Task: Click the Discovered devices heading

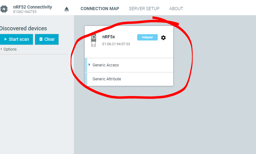Action: coord(23,28)
